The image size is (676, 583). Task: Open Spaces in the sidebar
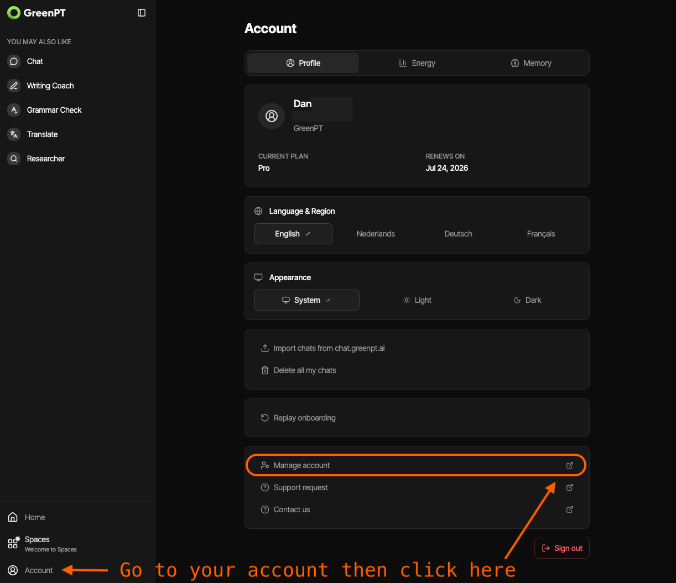click(x=77, y=544)
